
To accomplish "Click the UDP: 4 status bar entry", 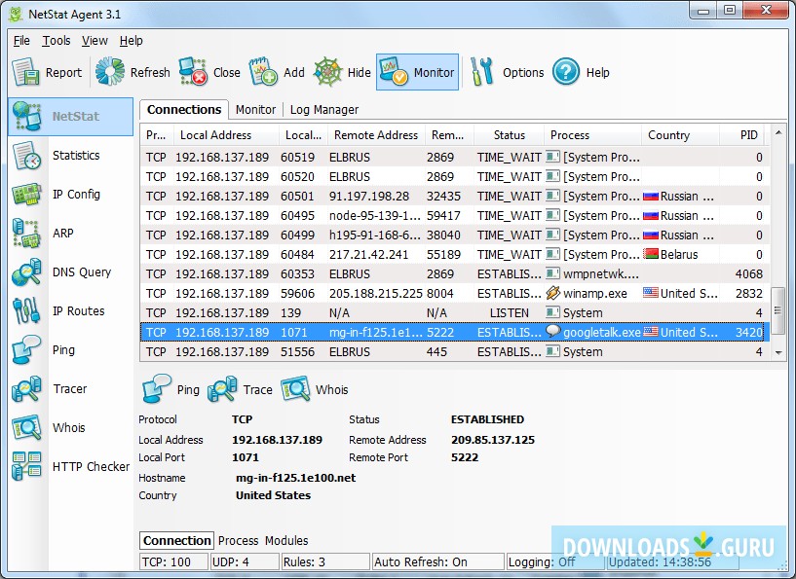I will pos(245,562).
